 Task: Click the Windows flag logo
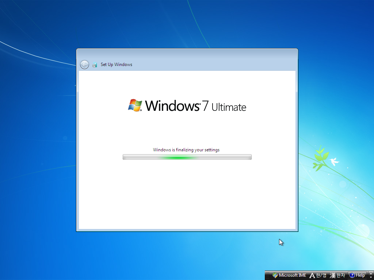pyautogui.click(x=135, y=105)
